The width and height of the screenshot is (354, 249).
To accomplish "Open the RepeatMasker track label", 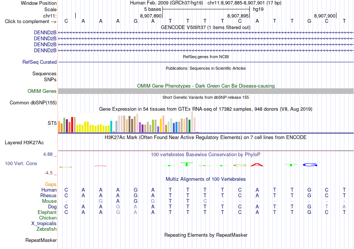I will (41, 240).
